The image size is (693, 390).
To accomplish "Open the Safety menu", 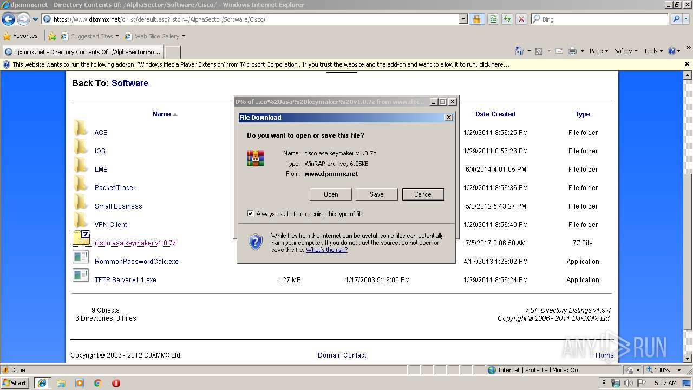I will [625, 51].
